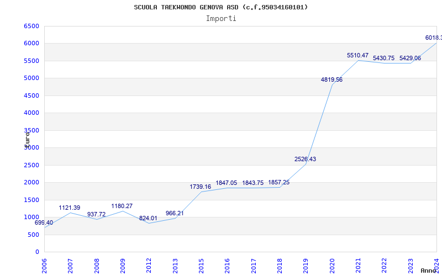
Task: Select the 1843.75 data label
Action: pyautogui.click(x=253, y=183)
